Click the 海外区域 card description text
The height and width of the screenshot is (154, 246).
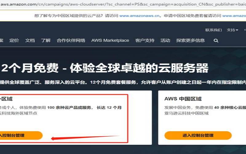(x=61, y=110)
